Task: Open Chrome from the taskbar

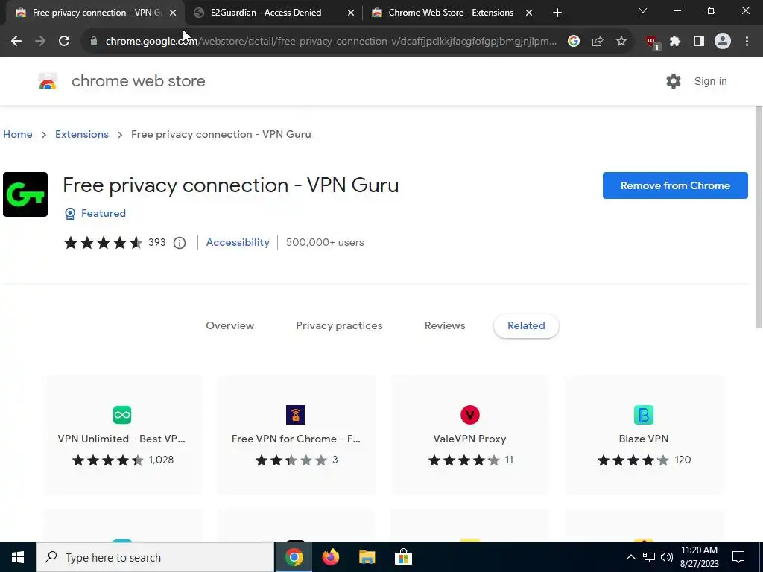Action: coord(294,557)
